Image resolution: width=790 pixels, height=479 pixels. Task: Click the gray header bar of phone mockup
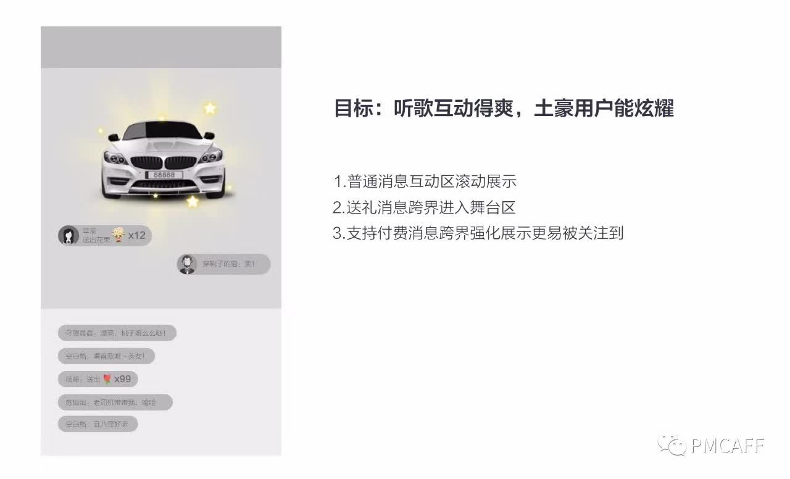[161, 47]
